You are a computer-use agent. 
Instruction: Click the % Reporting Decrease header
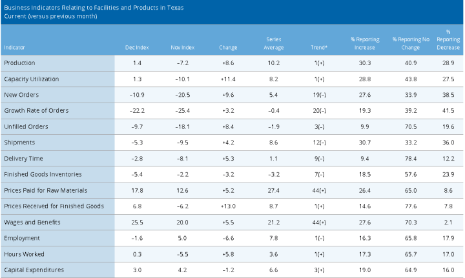[x=448, y=39]
